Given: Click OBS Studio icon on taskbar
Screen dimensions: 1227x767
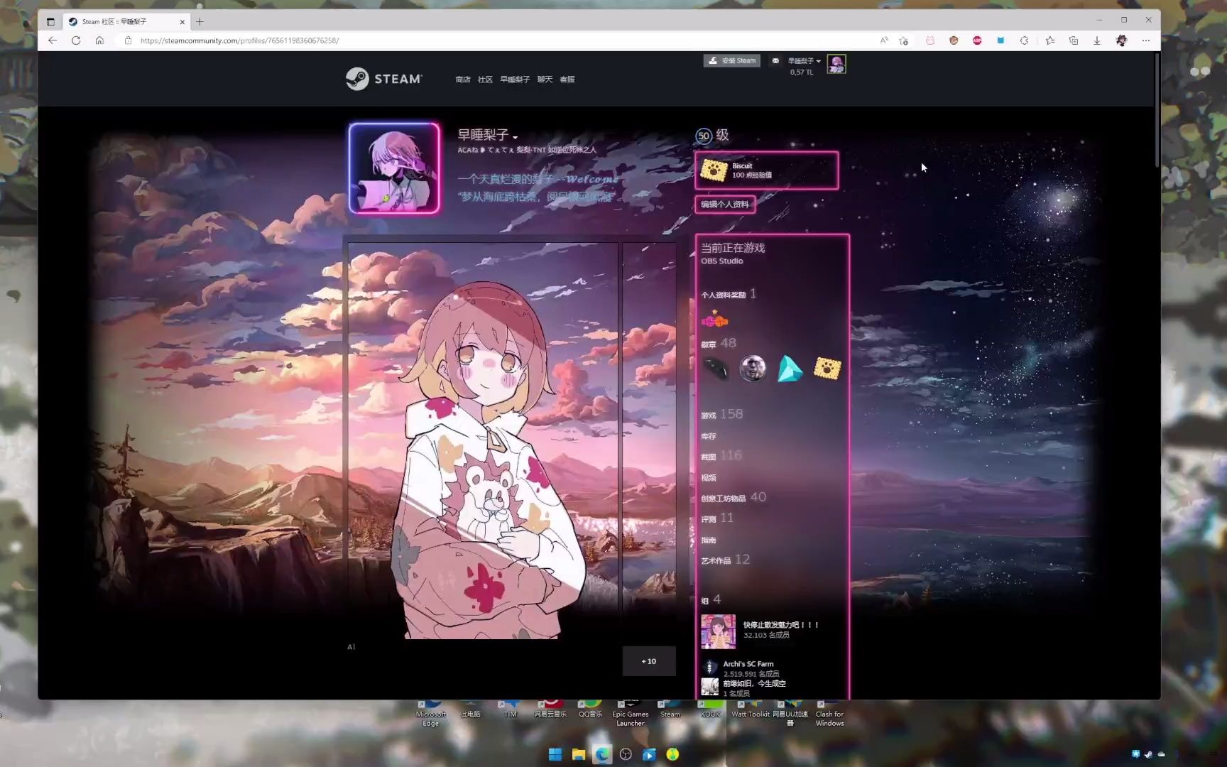Looking at the screenshot, I should click(x=626, y=754).
